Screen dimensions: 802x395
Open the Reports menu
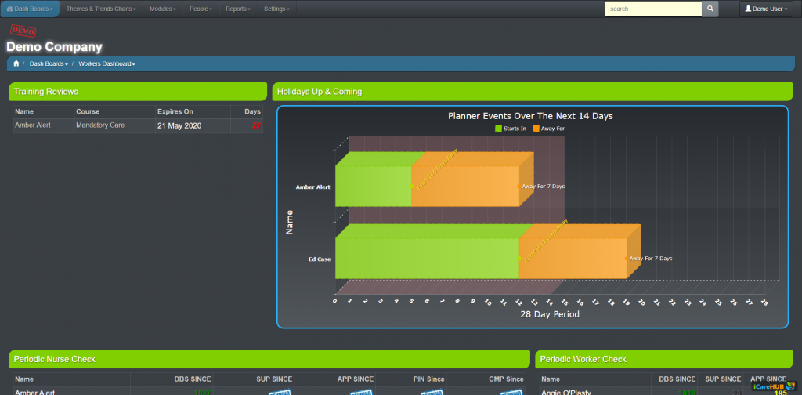tap(238, 9)
